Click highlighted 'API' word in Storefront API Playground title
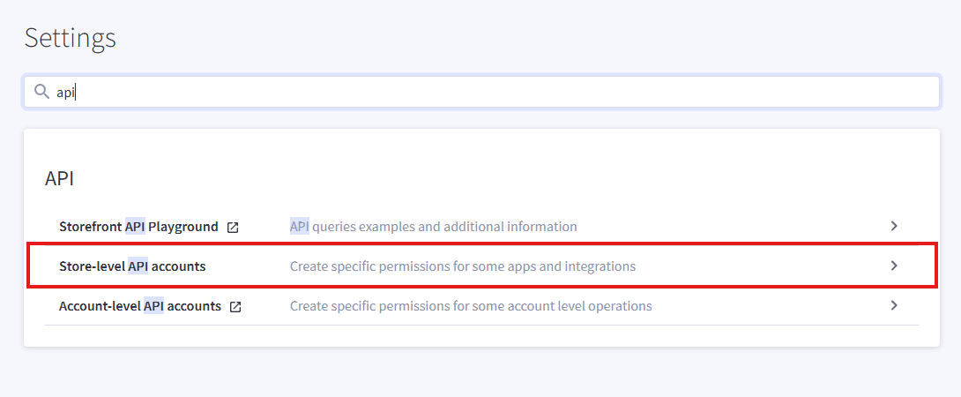Viewport: 961px width, 397px height. [135, 227]
